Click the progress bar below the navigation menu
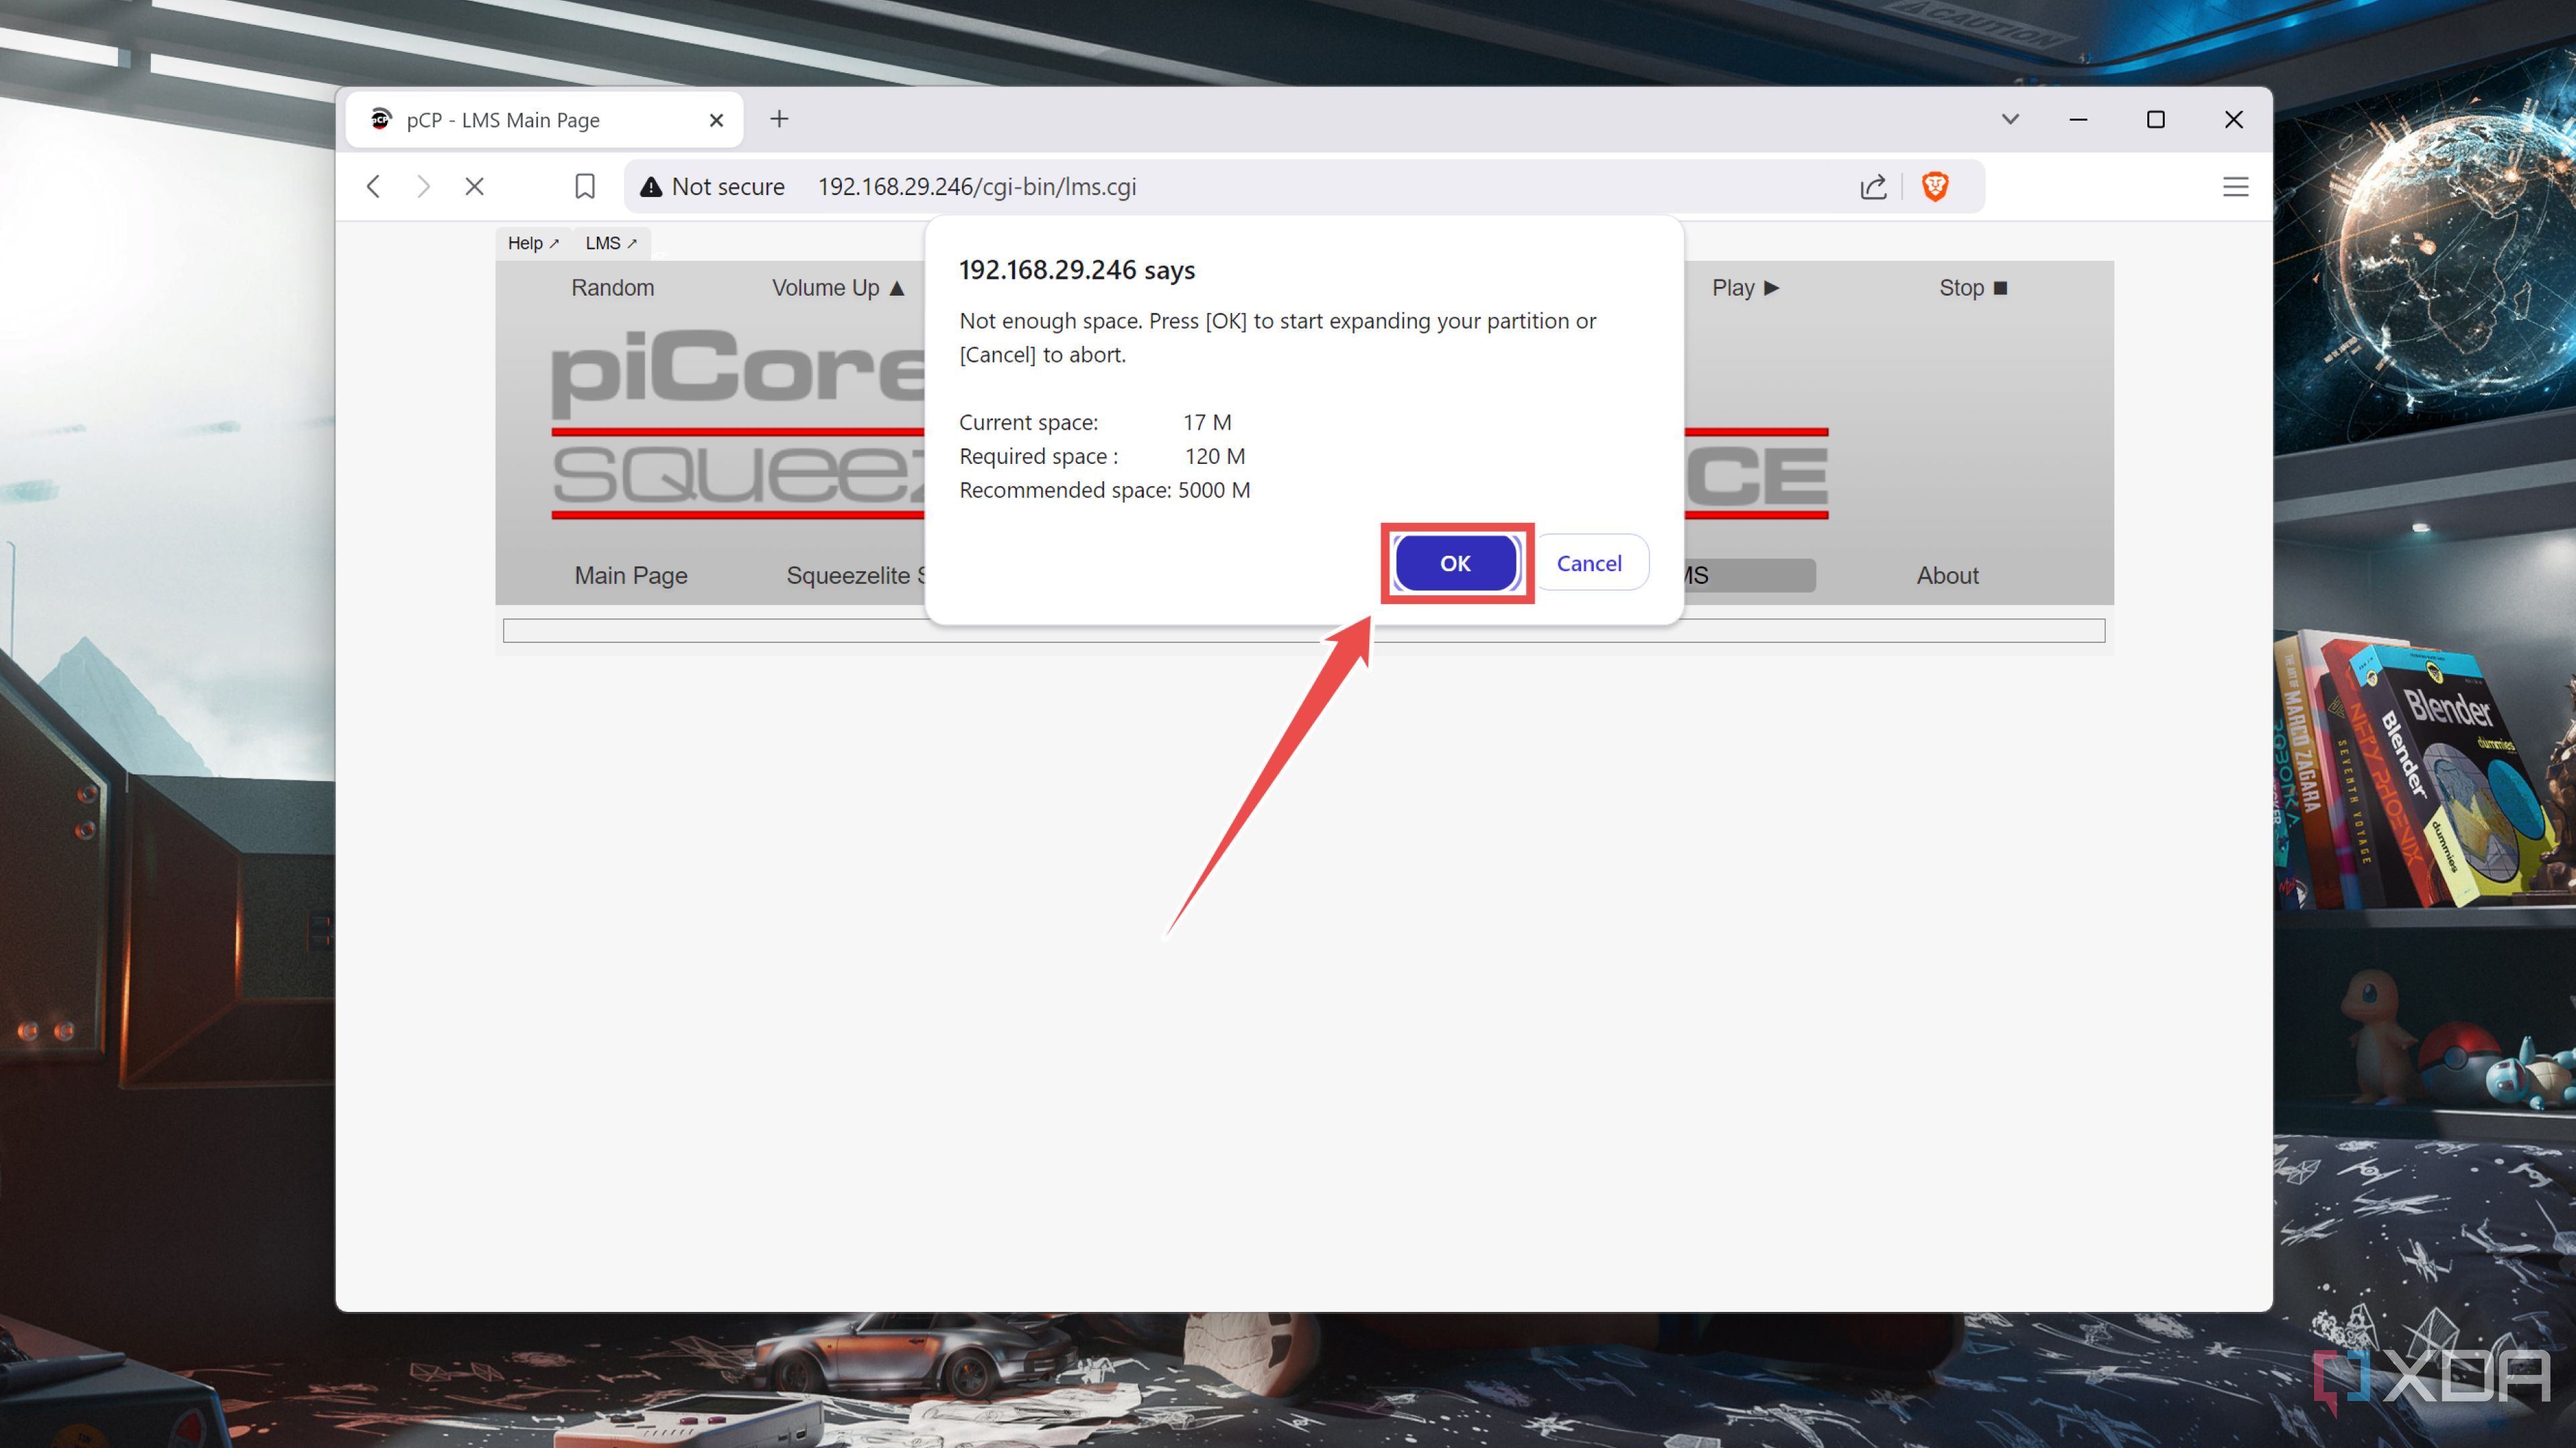The height and width of the screenshot is (1448, 2576). (1300, 631)
